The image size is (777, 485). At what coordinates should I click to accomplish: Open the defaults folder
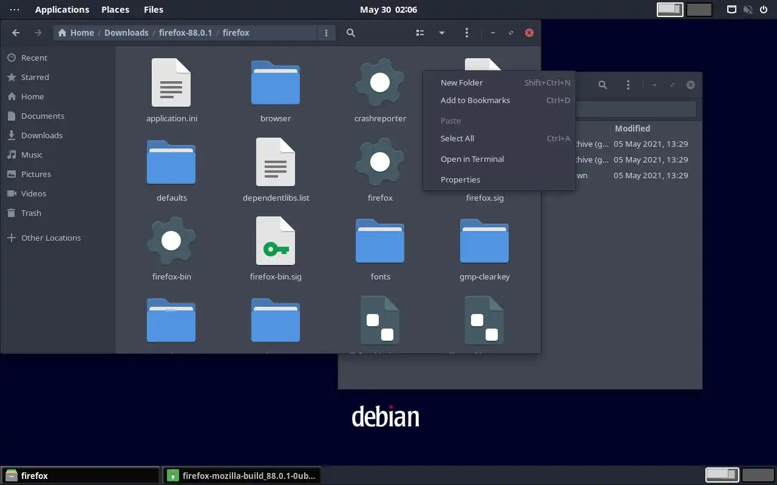click(171, 162)
